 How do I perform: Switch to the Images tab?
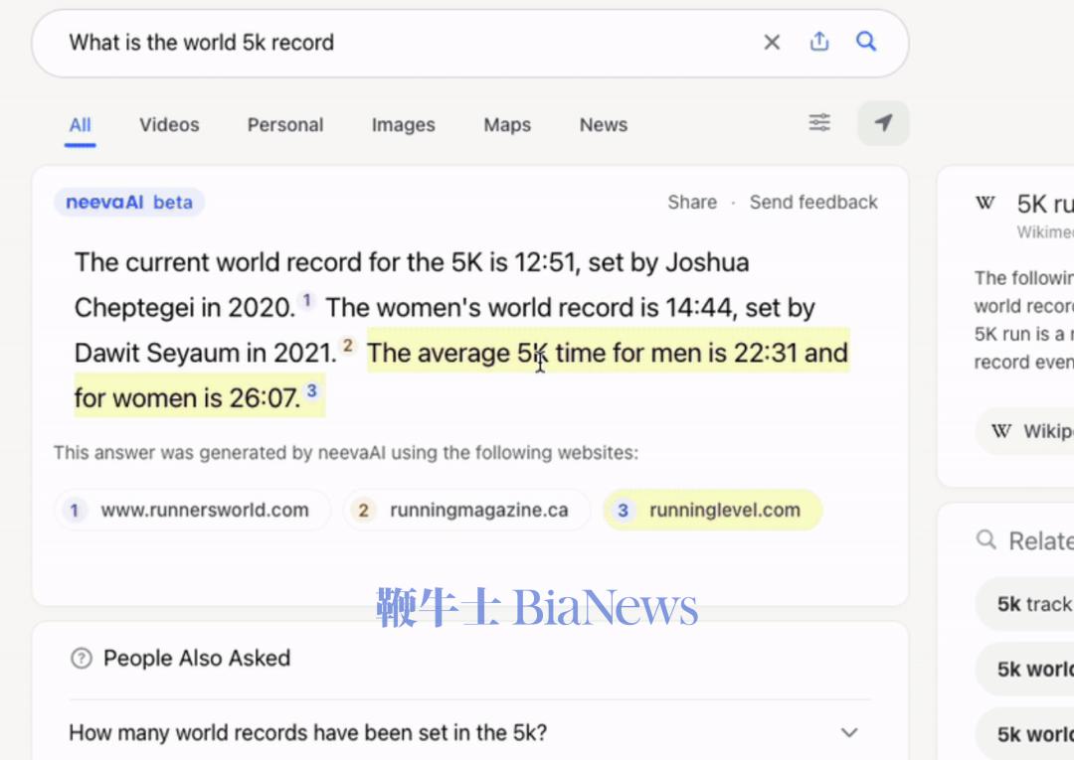pyautogui.click(x=404, y=125)
